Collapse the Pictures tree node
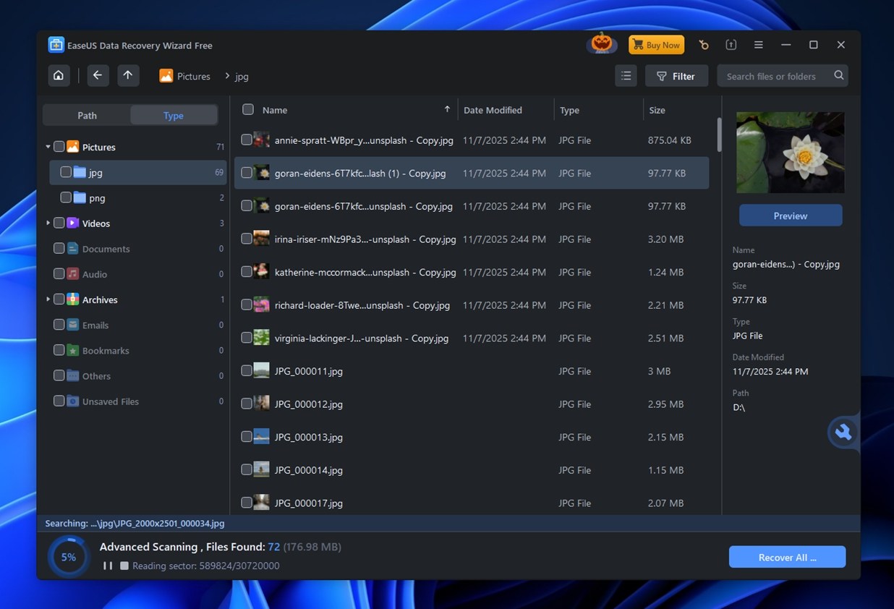The image size is (894, 609). 48,146
